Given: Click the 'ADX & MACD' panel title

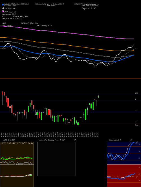Looking at the screenshot, I should [x=9, y=140].
